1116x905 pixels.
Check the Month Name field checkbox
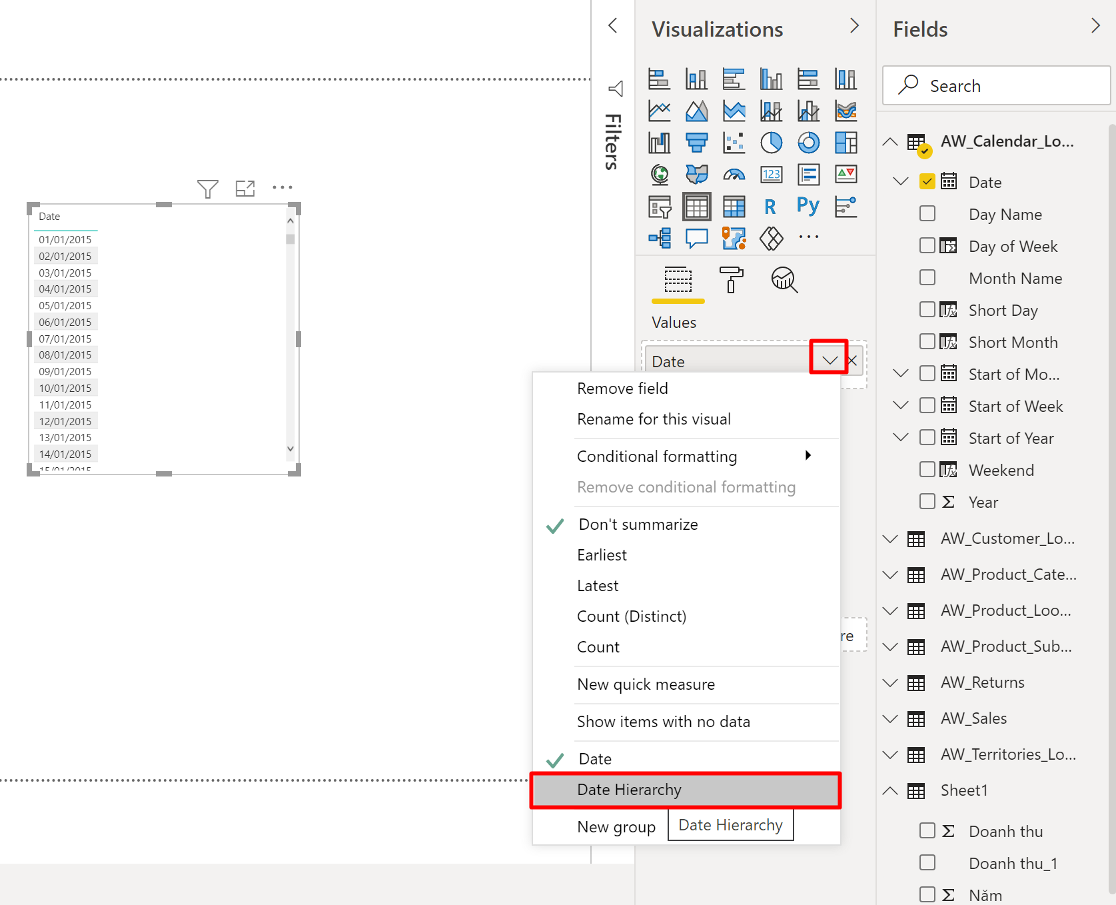tap(927, 277)
